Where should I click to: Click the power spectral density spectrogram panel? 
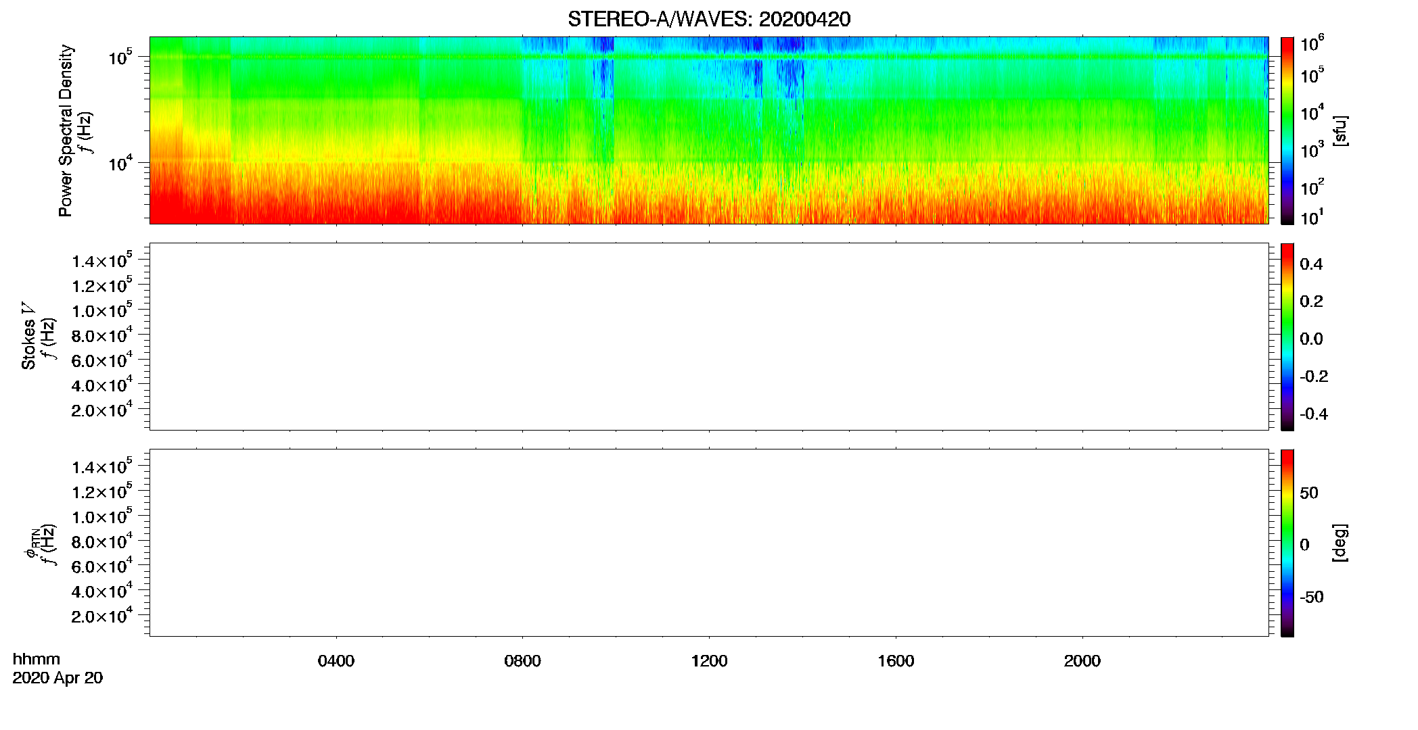(x=709, y=130)
